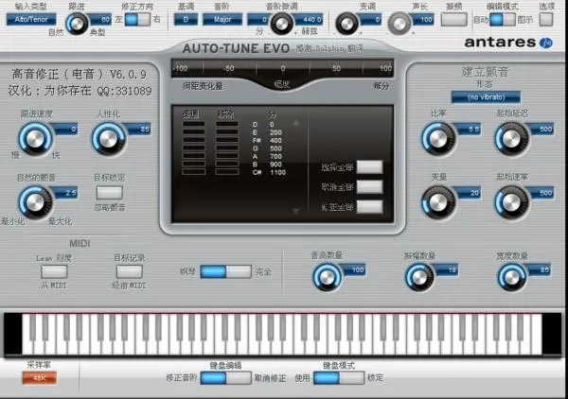Click the 选择全部 button
568x399 pixels.
pos(370,167)
